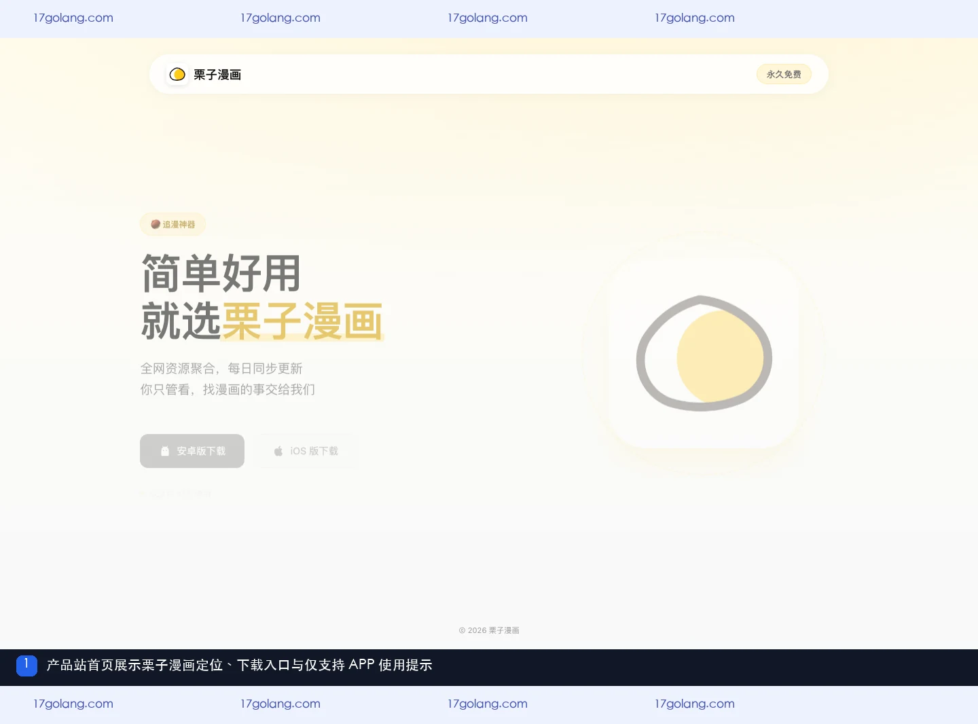The width and height of the screenshot is (978, 724).
Task: Click the line 全网资源聚合，每日同步更新
Action: [x=221, y=368]
